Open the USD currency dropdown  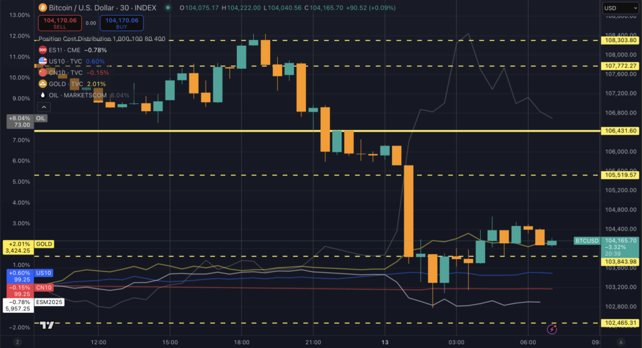(x=620, y=8)
